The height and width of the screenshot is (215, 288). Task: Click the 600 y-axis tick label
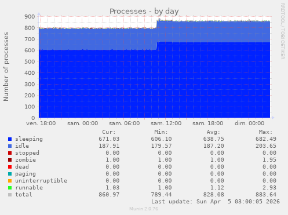(30, 50)
